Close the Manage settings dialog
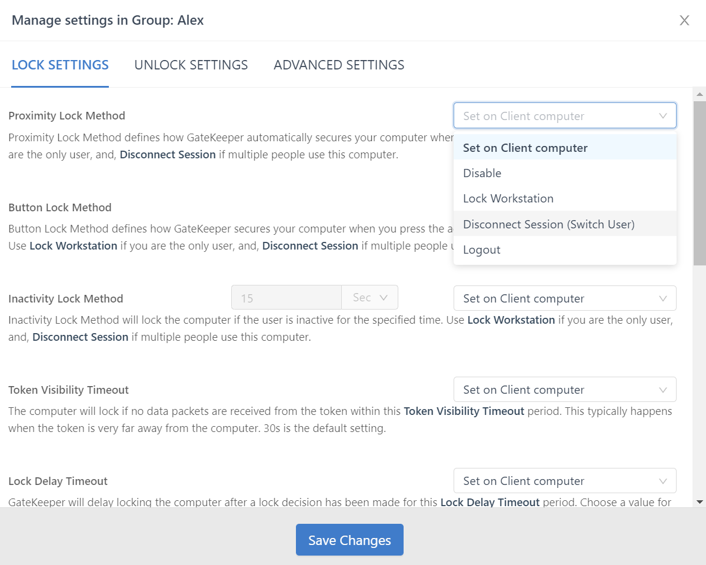This screenshot has height=565, width=706. pos(684,21)
